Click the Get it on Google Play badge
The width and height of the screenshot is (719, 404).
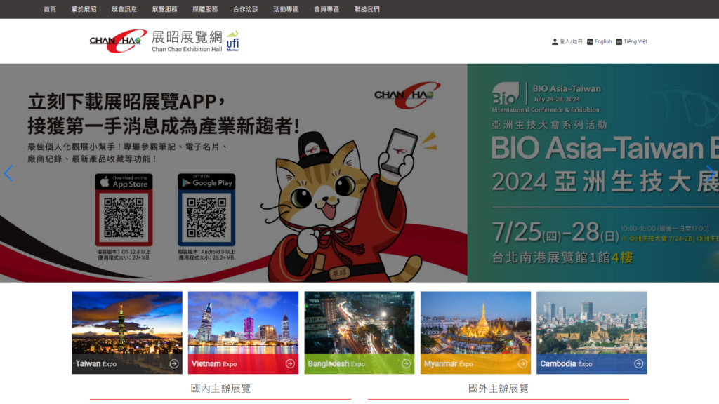[206, 182]
